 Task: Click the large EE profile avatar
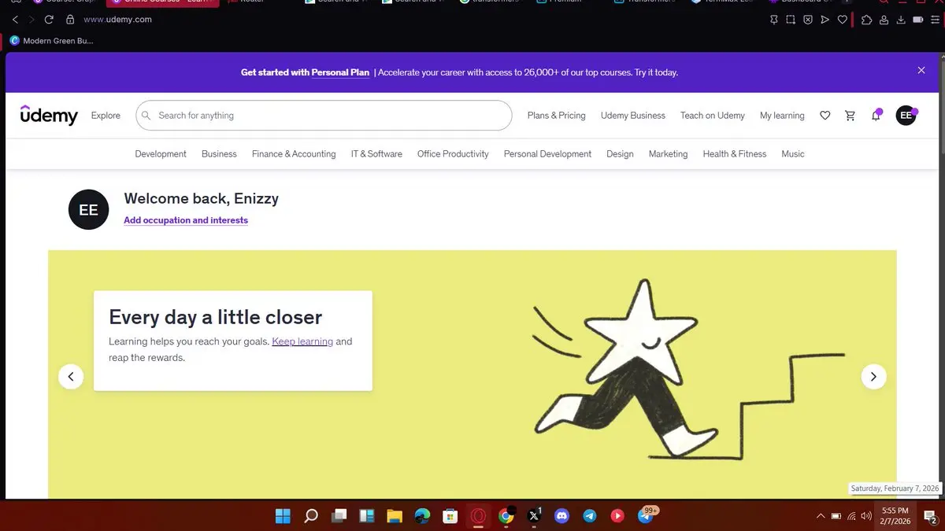89,210
